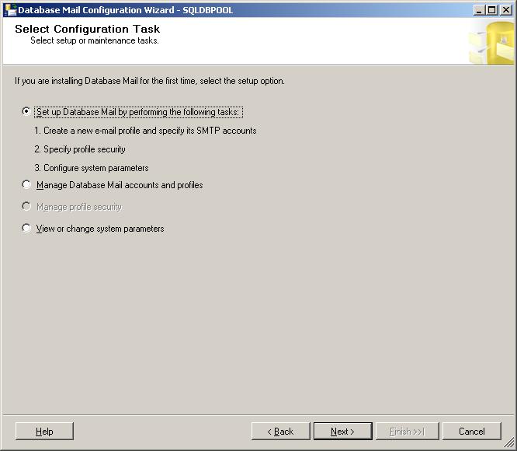
Task: Select View or change system parameters
Action: pos(27,229)
